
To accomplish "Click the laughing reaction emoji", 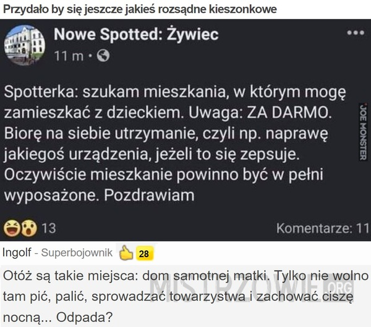I will pyautogui.click(x=12, y=228).
